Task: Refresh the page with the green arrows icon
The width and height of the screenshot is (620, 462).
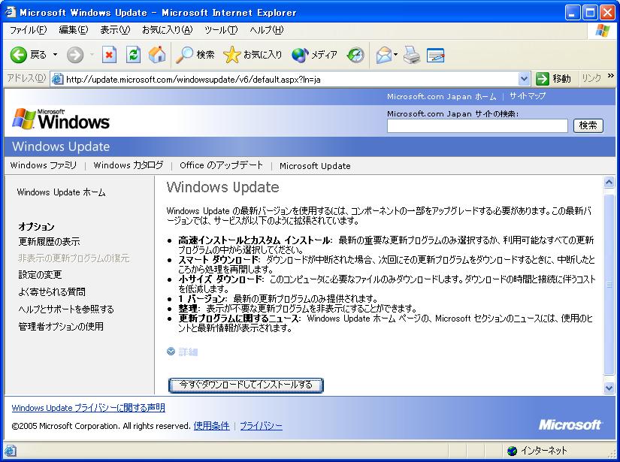Action: [x=133, y=55]
